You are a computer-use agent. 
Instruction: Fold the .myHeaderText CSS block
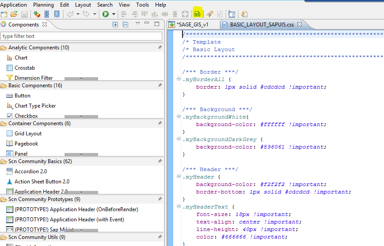(179, 206)
